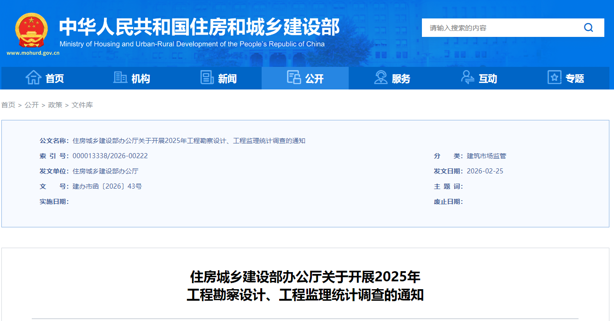The width and height of the screenshot is (614, 321).
Task: Click the star icon beside 专题
Action: 554,78
